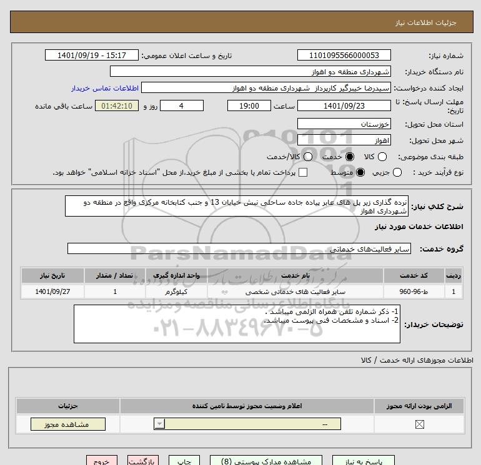Click the delivery province field خوزستان

point(344,124)
